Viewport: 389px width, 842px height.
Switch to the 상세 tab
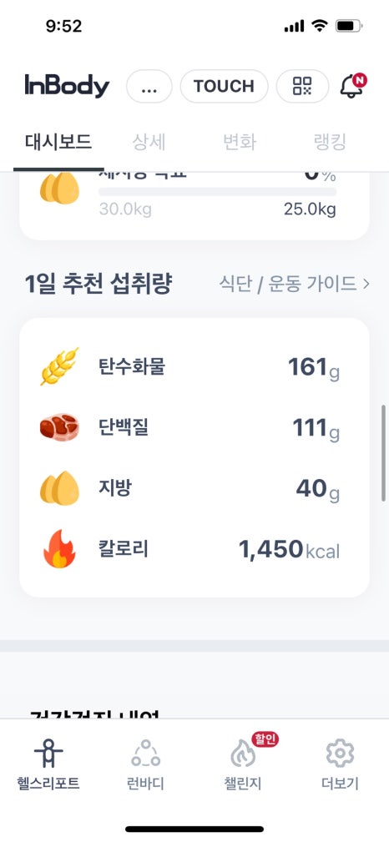coord(149,143)
